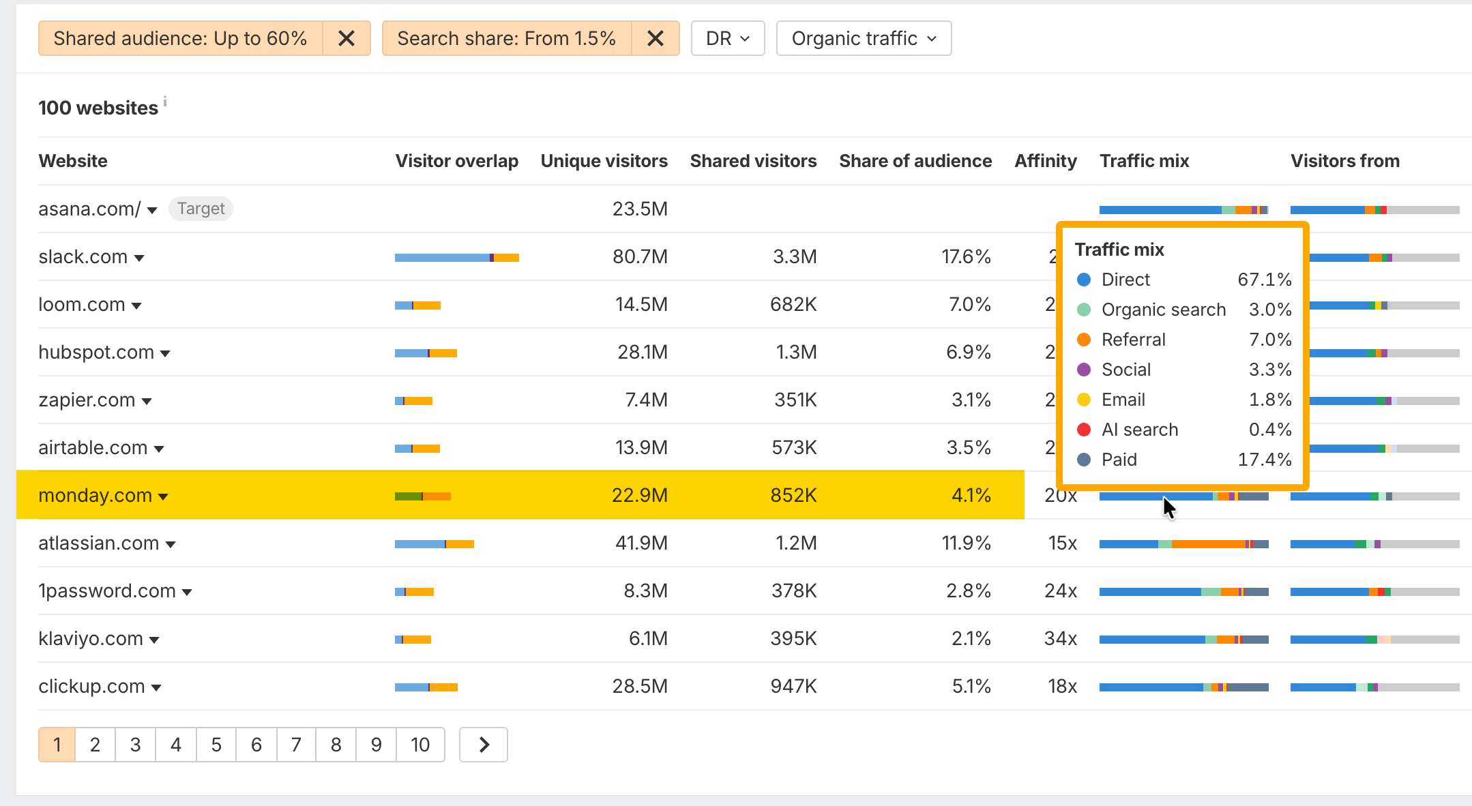This screenshot has height=806, width=1472.
Task: Click slack.com visitor overlap bar
Action: [457, 258]
